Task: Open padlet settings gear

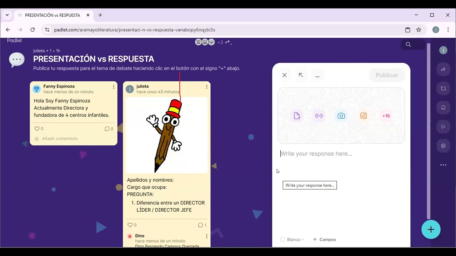Action: tap(443, 146)
